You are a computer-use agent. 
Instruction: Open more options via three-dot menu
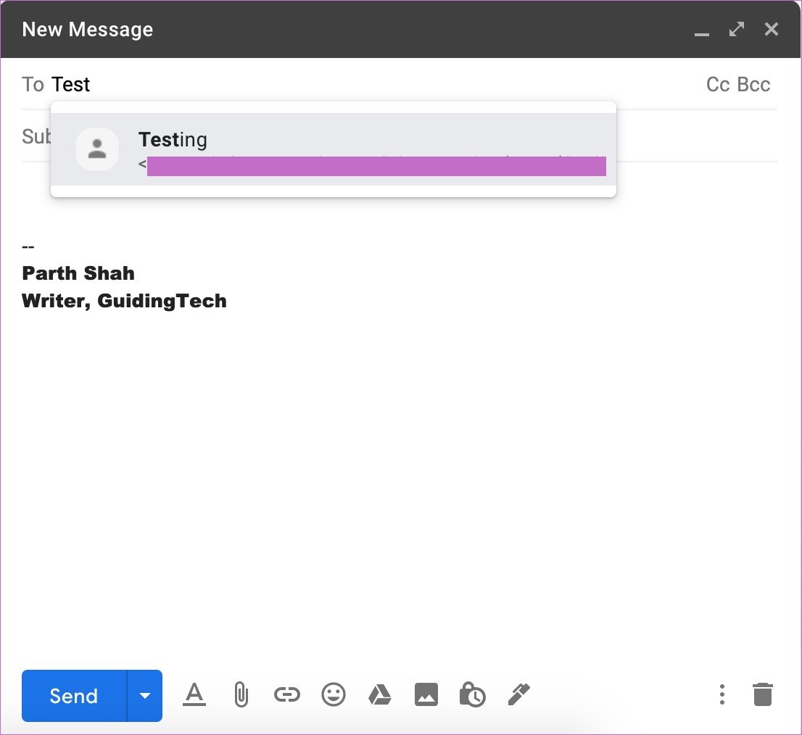(722, 694)
